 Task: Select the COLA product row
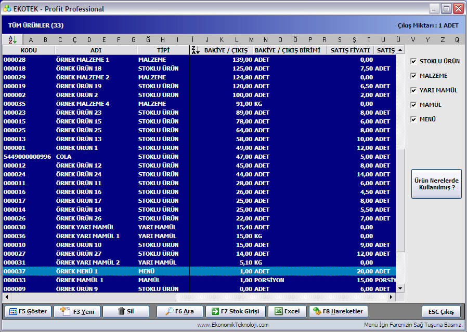point(199,157)
